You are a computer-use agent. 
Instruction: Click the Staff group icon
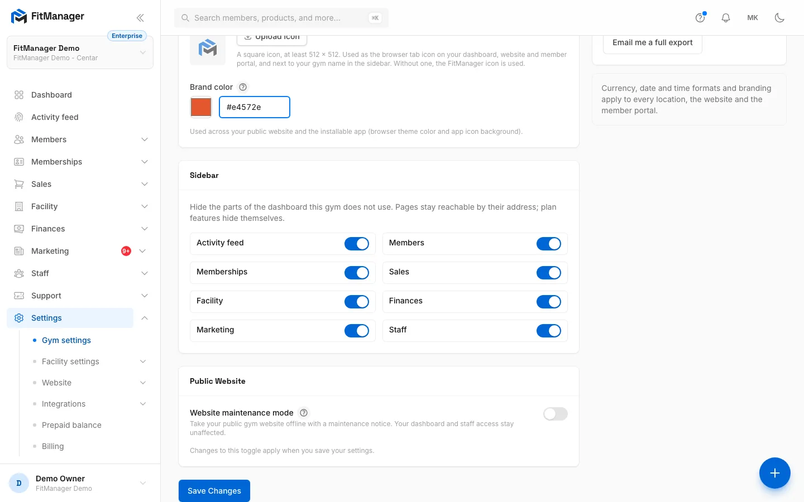point(19,273)
